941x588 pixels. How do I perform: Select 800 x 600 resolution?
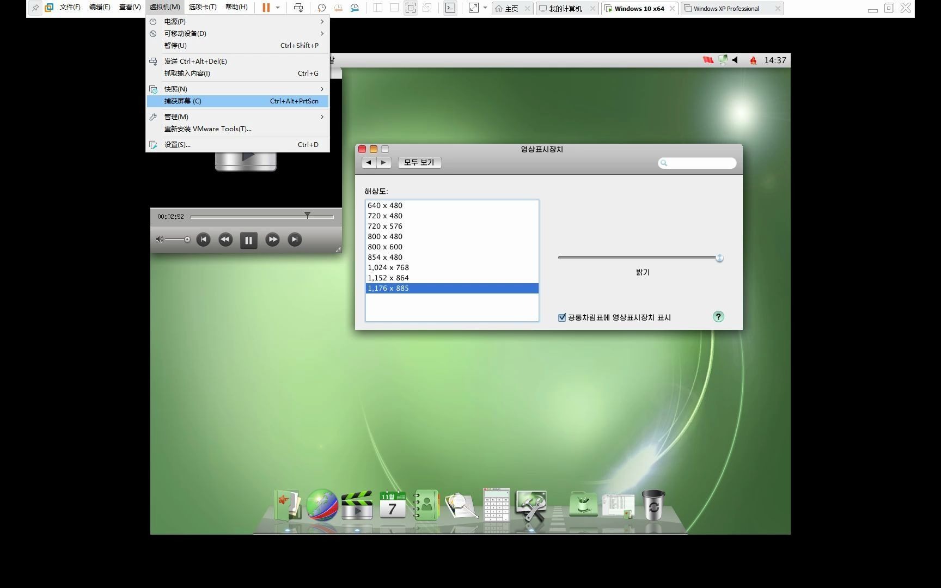coord(452,247)
